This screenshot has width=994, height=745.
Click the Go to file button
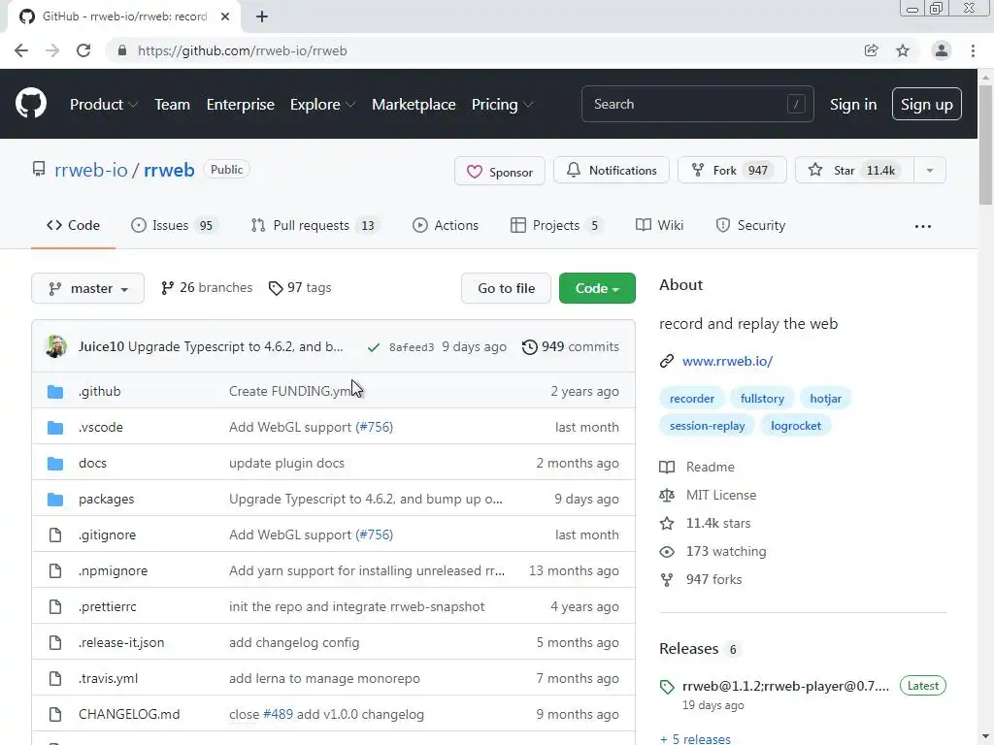(506, 288)
